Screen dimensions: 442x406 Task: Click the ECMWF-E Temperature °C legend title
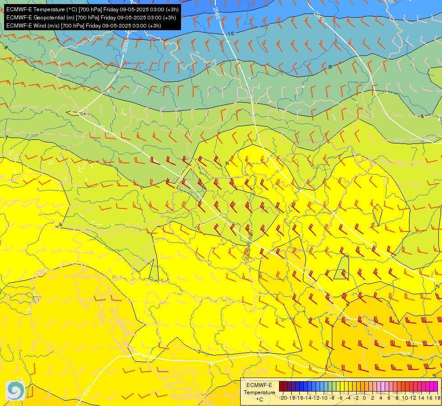pyautogui.click(x=259, y=392)
